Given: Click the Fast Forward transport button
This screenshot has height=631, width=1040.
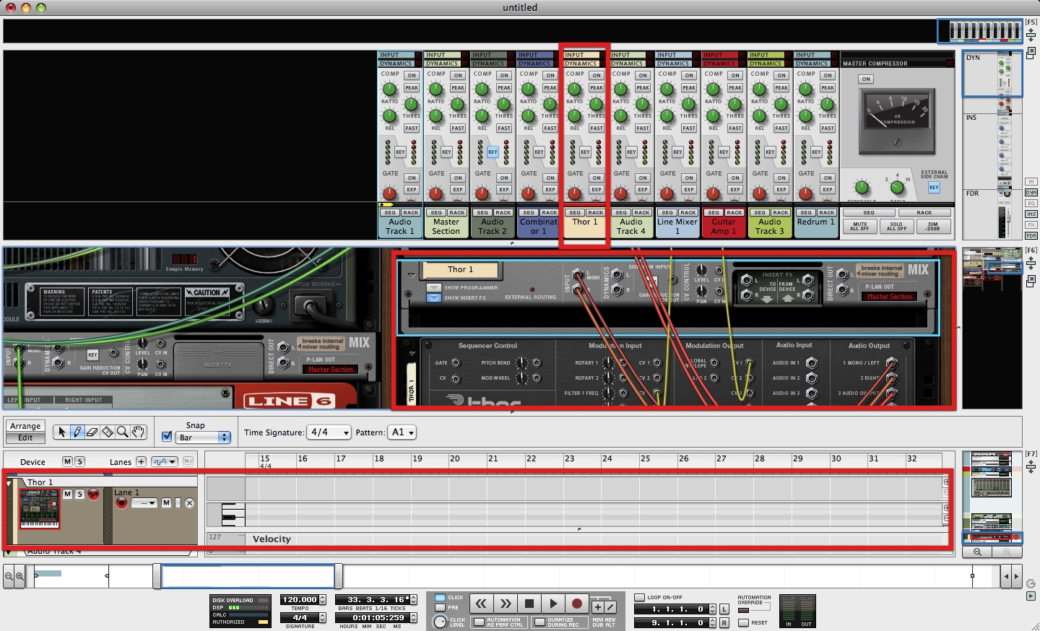Looking at the screenshot, I should click(x=506, y=604).
